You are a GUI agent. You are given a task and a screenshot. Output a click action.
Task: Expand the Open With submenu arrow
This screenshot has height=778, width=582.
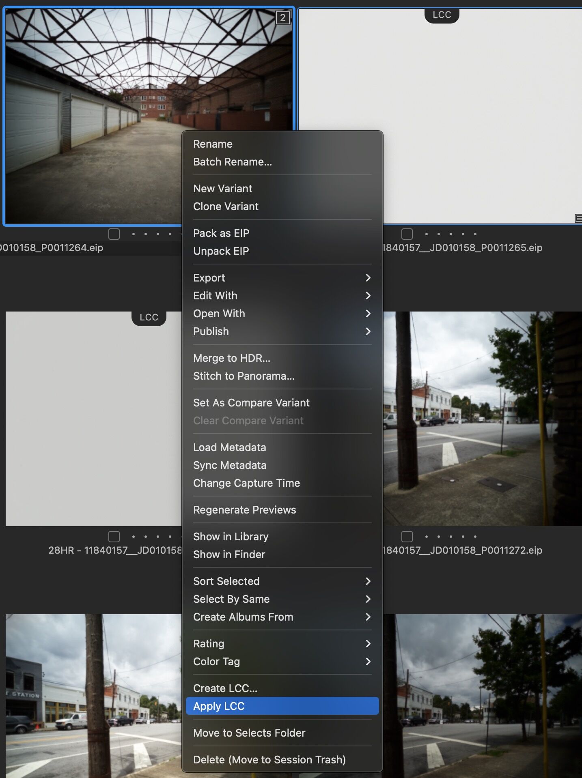[368, 314]
